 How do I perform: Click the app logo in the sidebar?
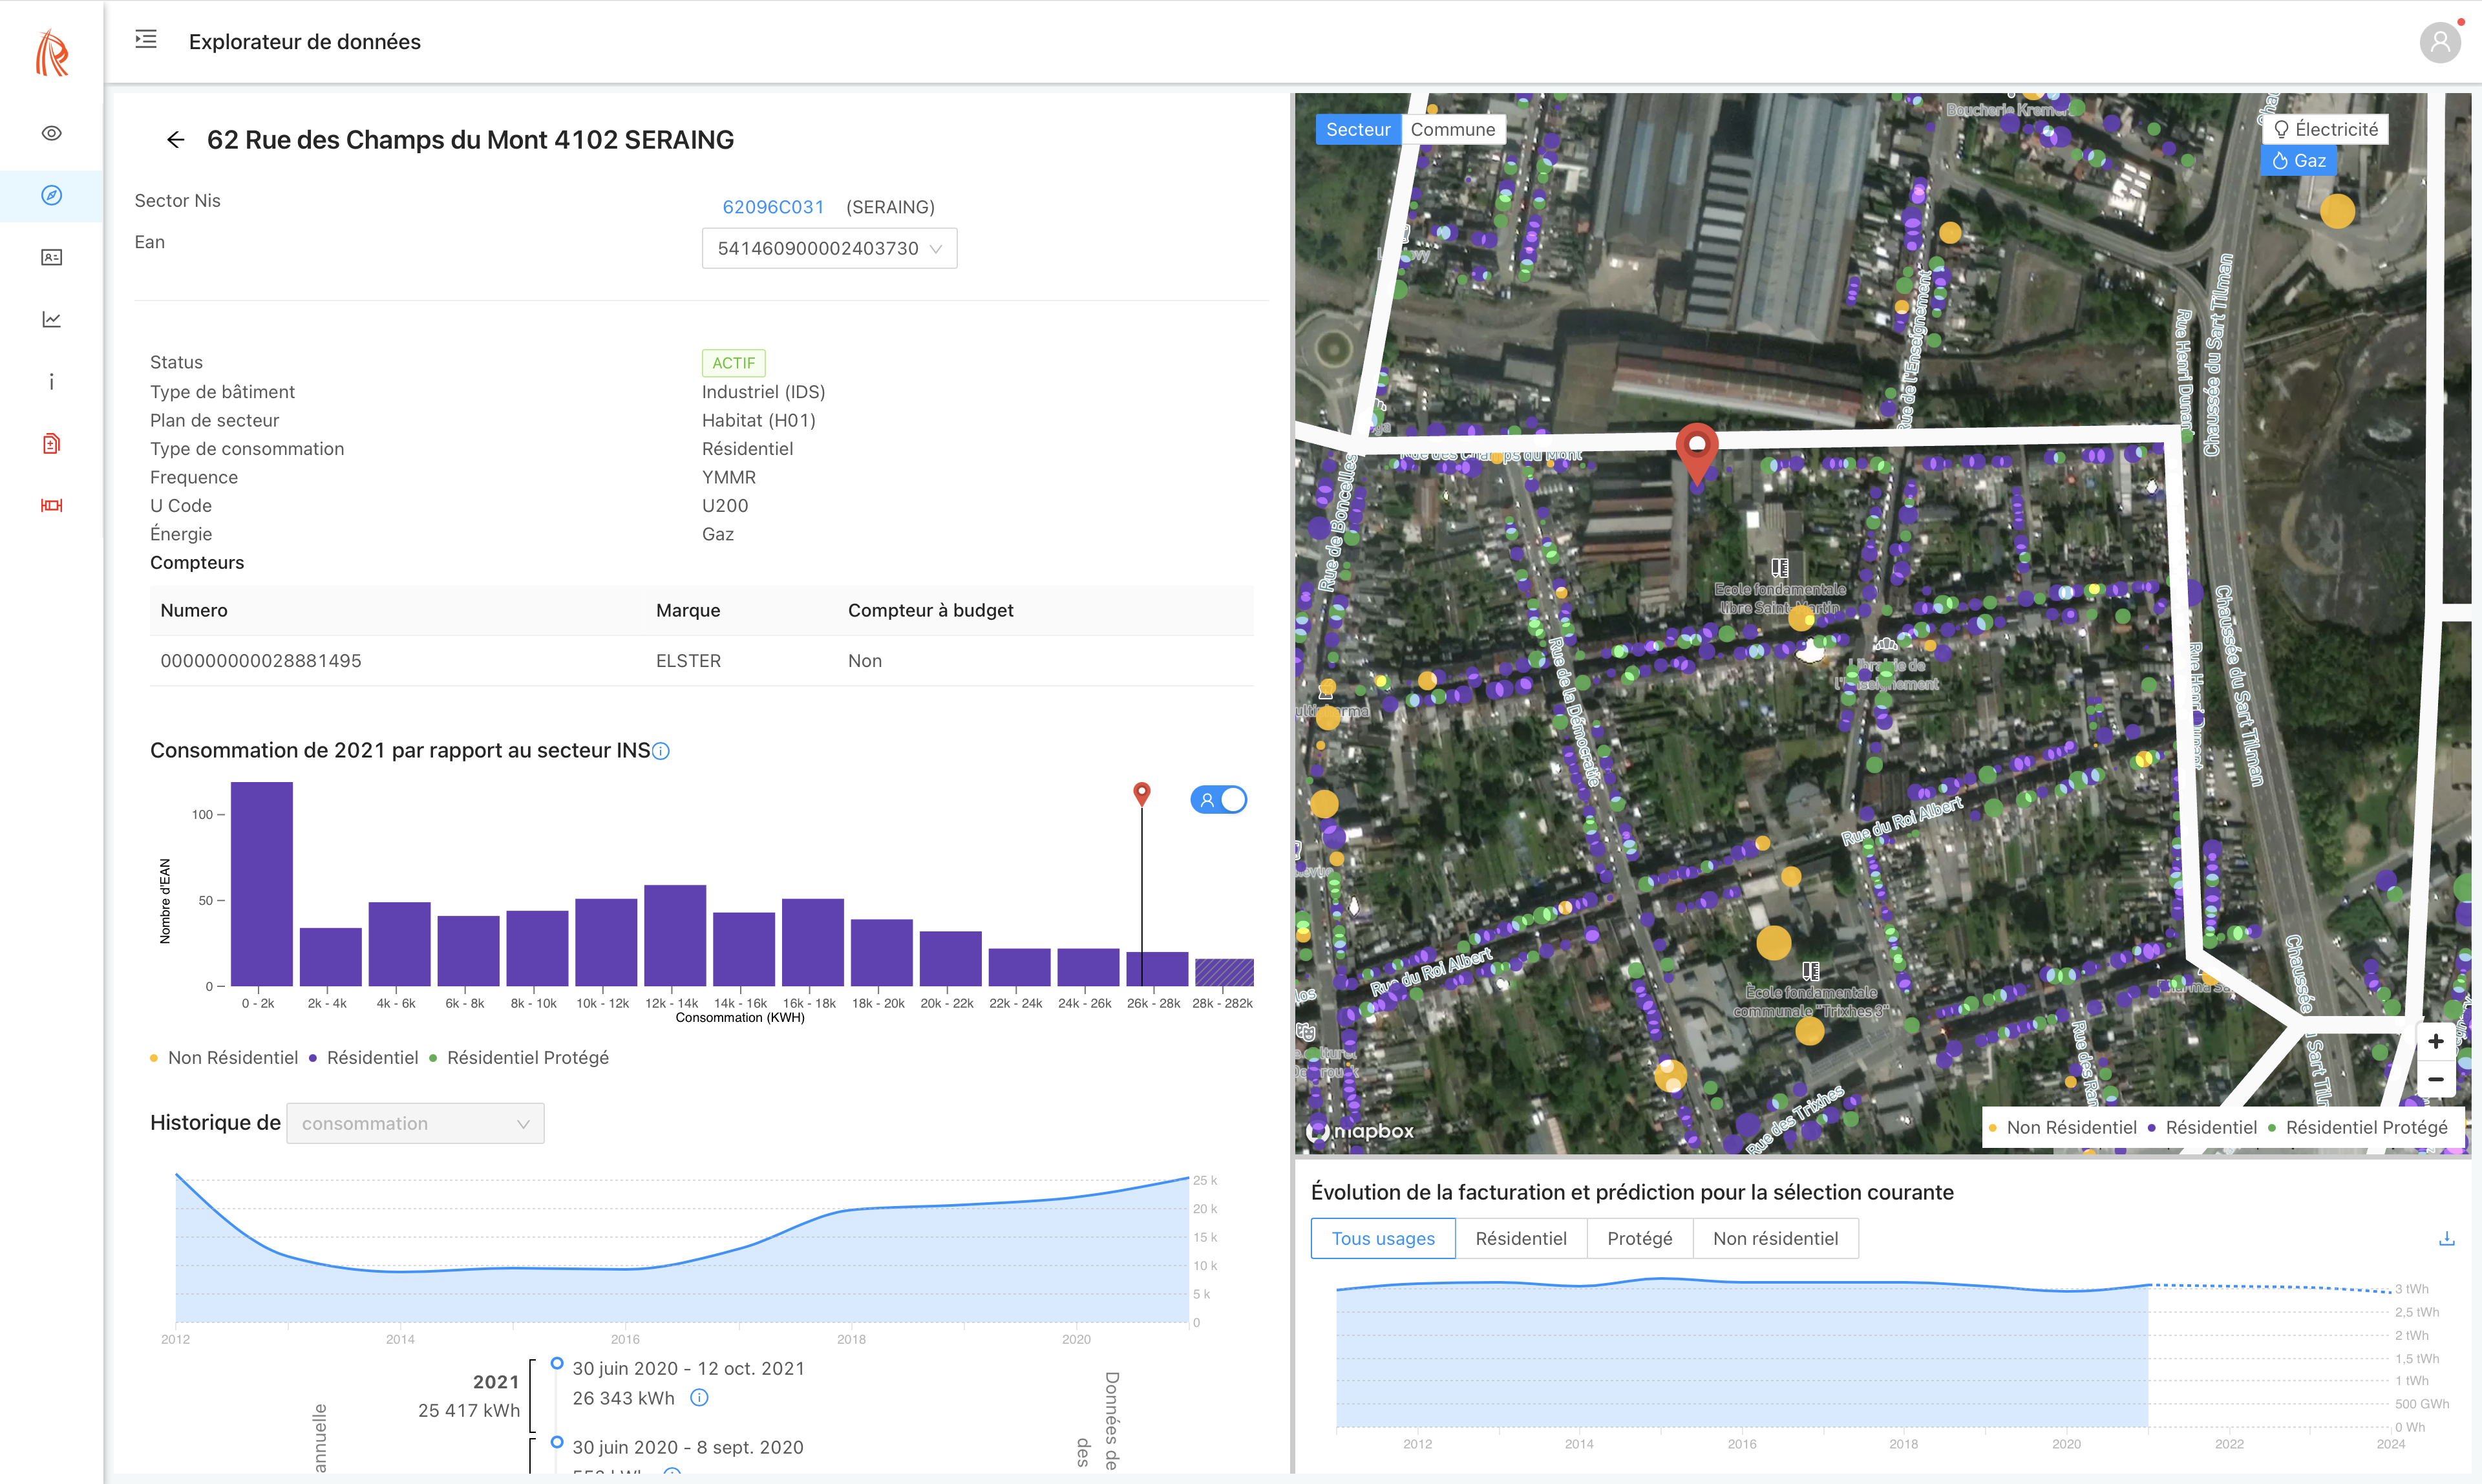tap(52, 52)
